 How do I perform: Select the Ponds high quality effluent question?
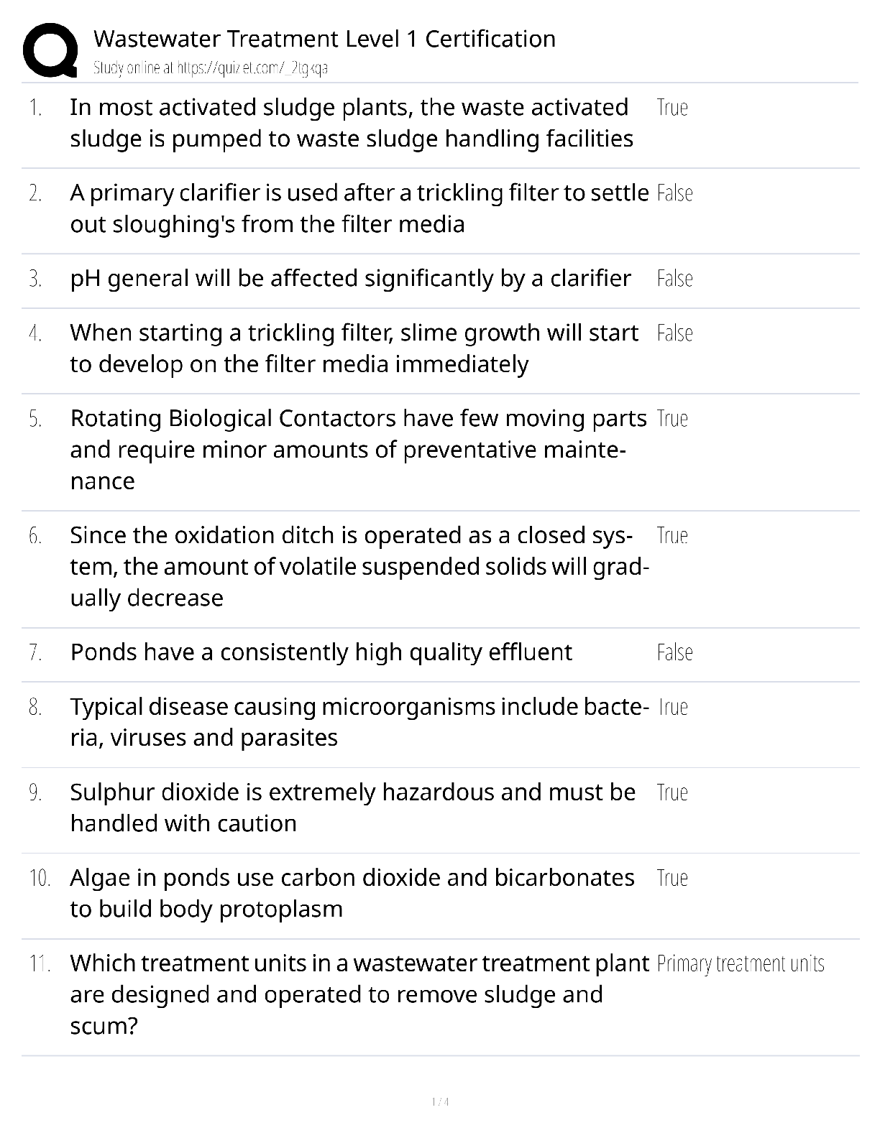[x=321, y=652]
